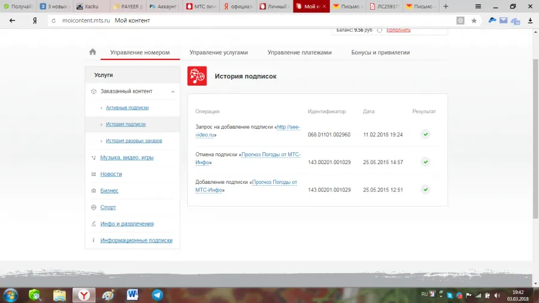Click the arrow beside Активные подписки
This screenshot has width=539, height=303.
(x=101, y=108)
